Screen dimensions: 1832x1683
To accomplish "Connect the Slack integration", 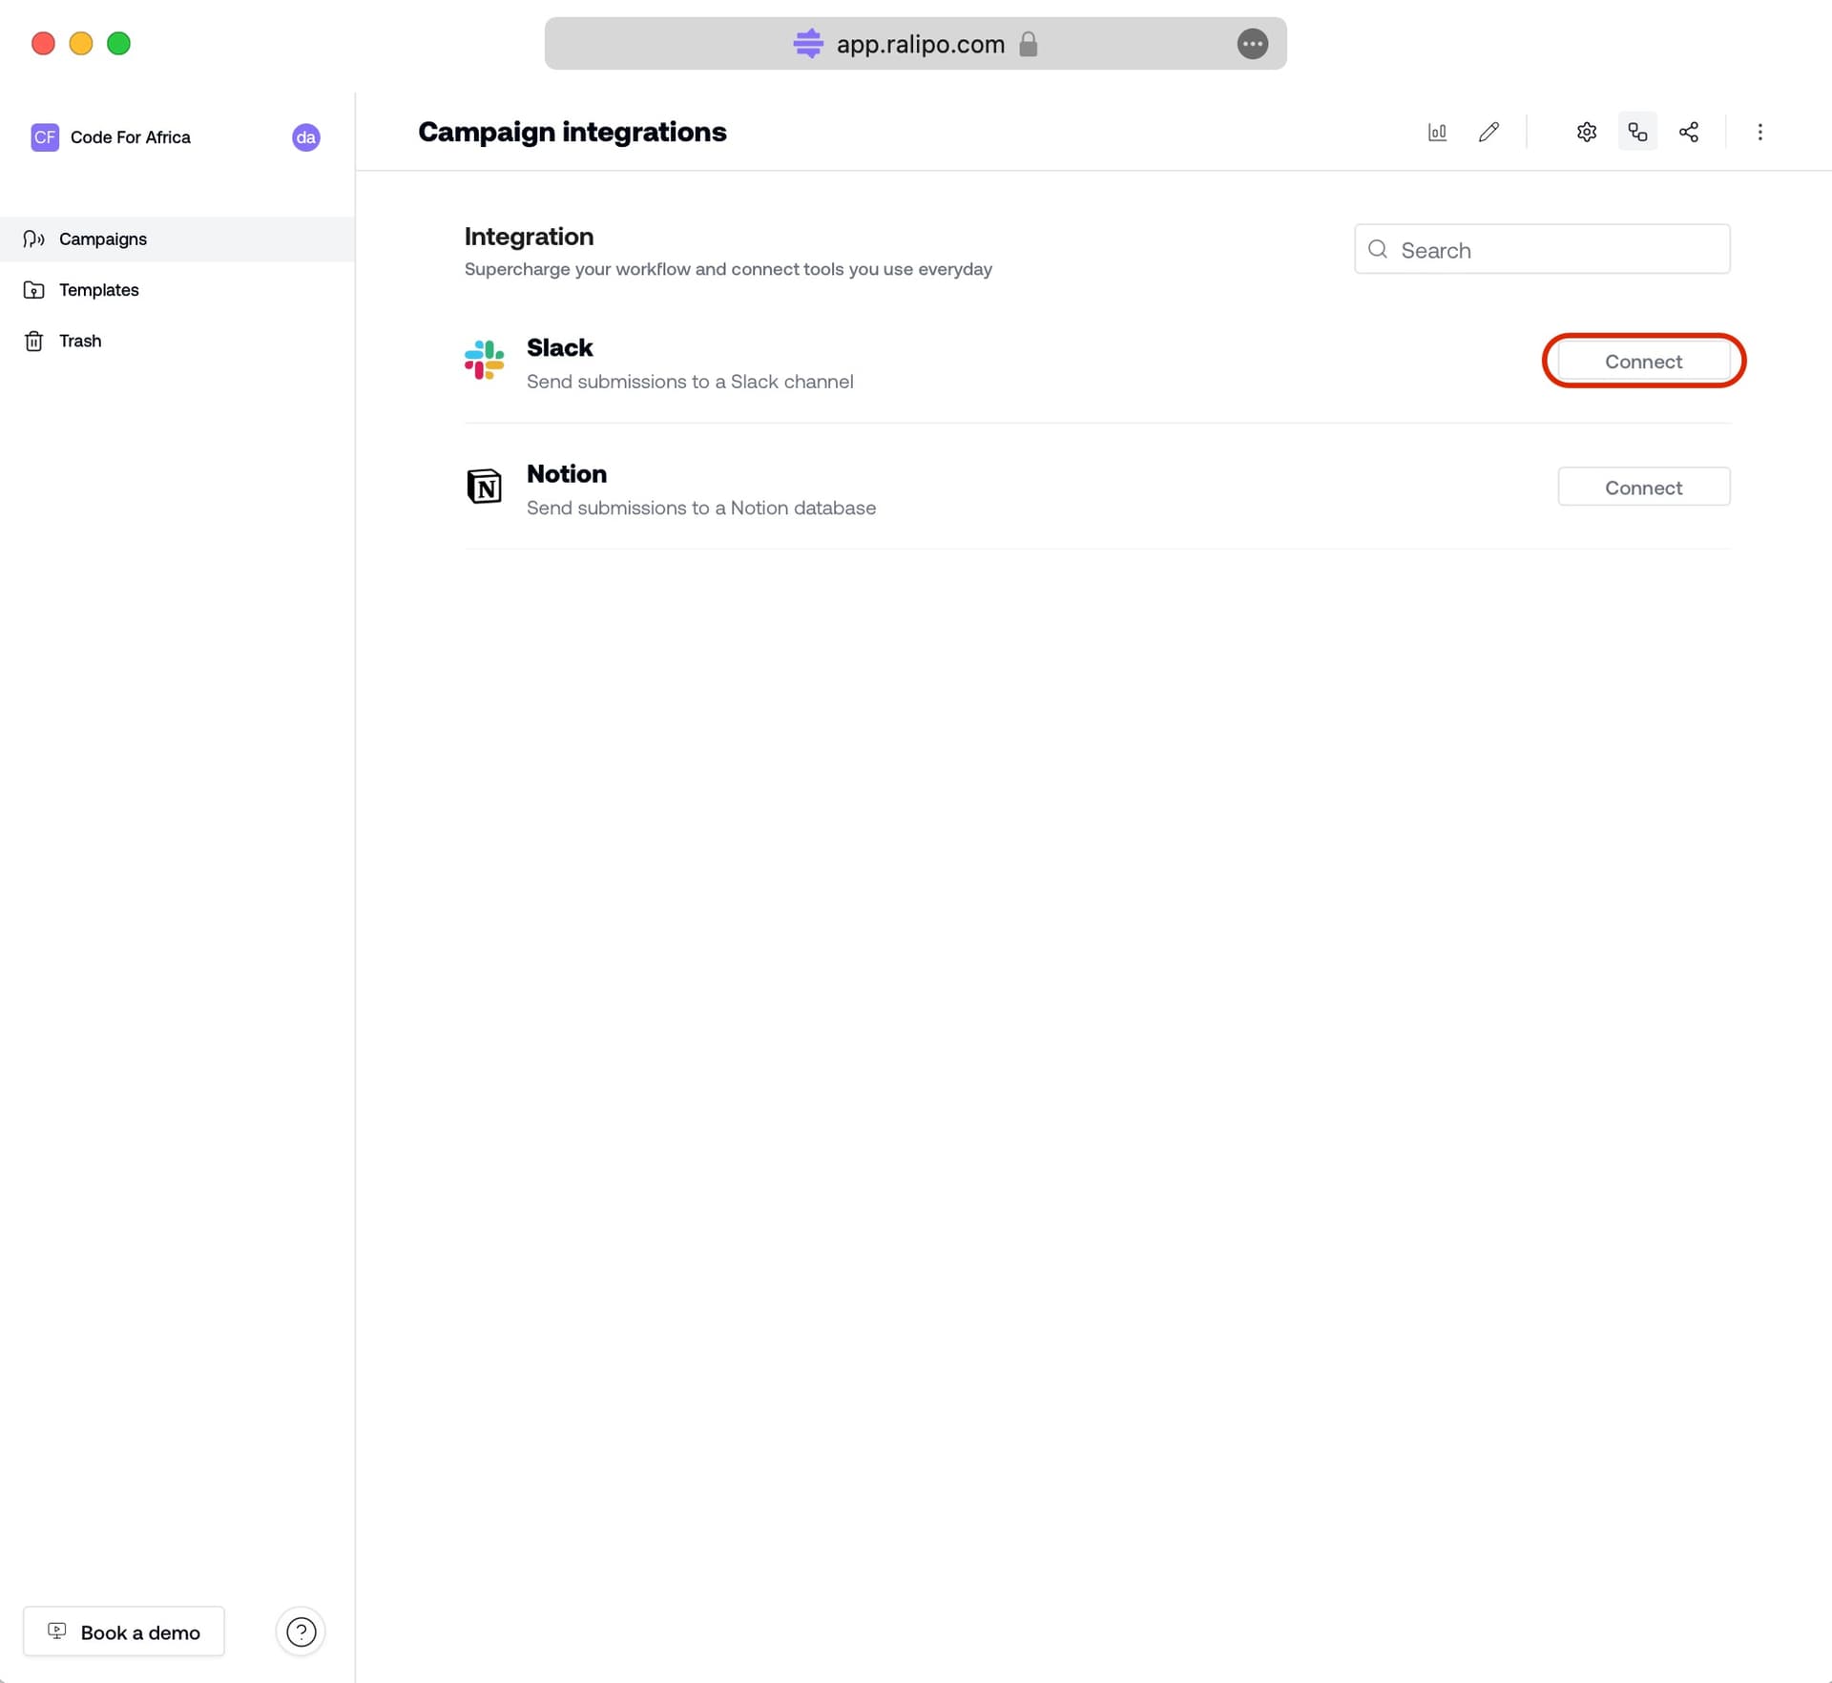I will tap(1643, 362).
